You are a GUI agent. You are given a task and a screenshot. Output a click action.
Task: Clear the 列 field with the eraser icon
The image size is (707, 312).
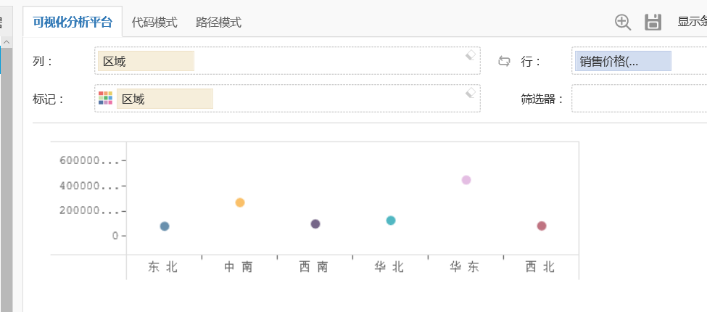(x=470, y=55)
